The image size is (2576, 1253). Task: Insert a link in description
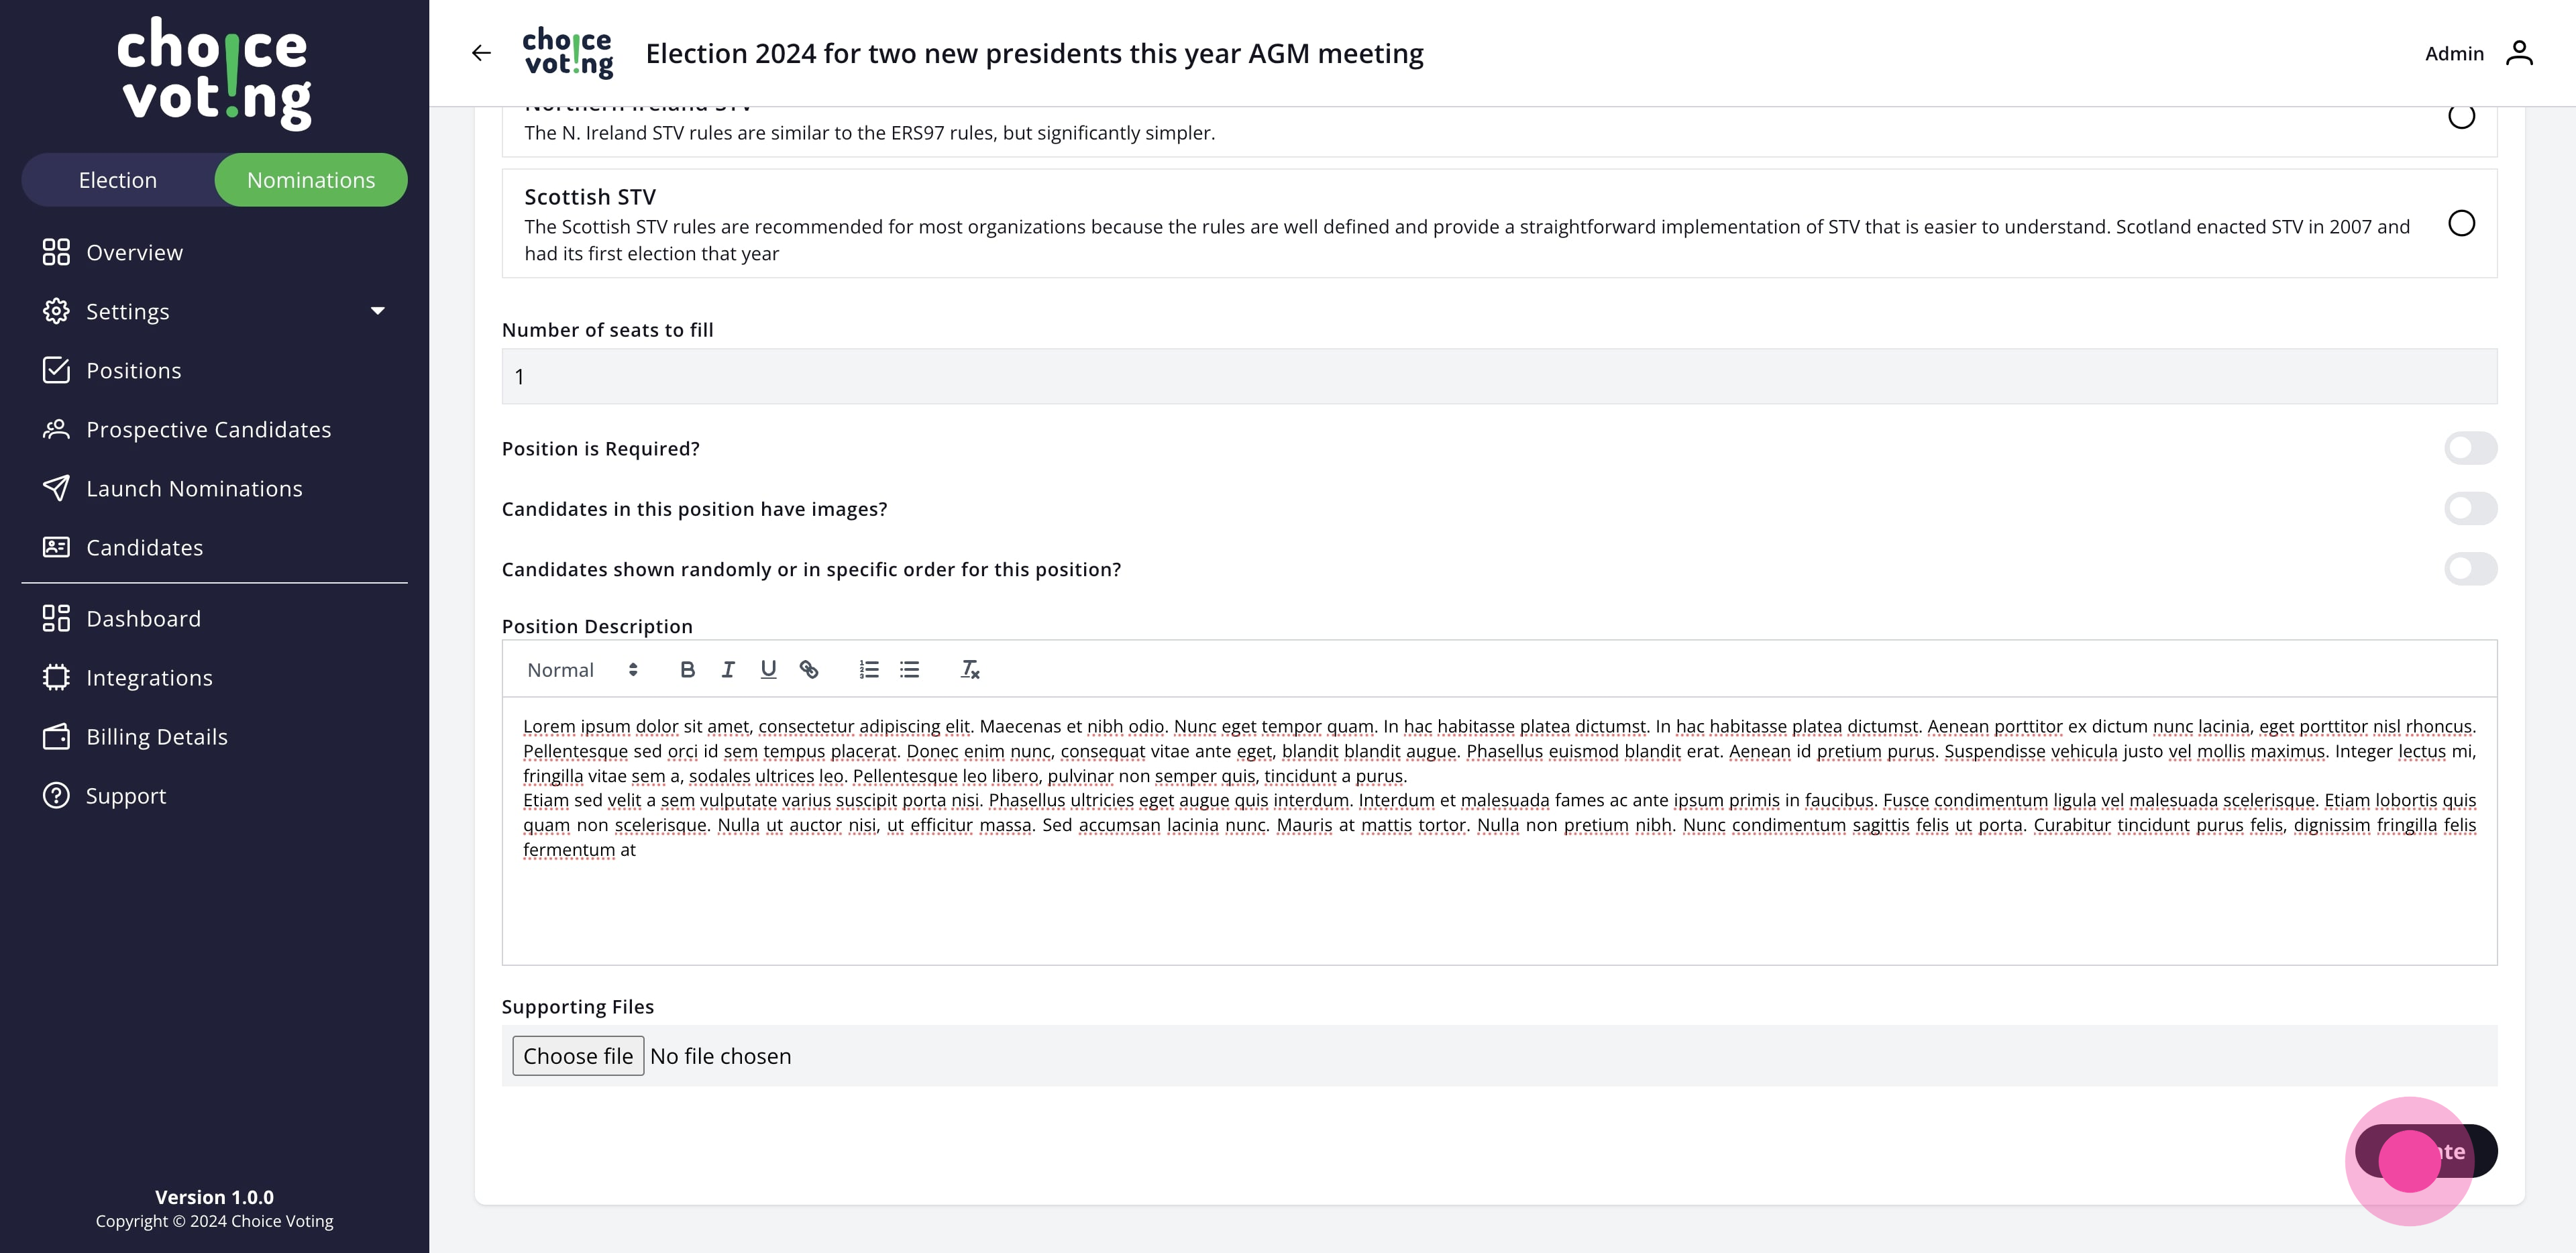(809, 670)
